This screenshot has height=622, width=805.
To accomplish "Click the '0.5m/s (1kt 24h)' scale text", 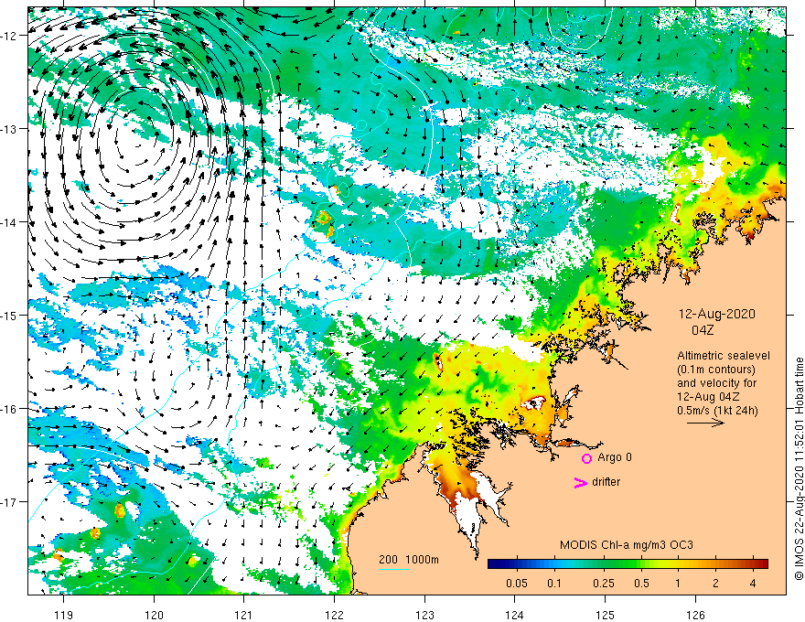I will tap(717, 411).
